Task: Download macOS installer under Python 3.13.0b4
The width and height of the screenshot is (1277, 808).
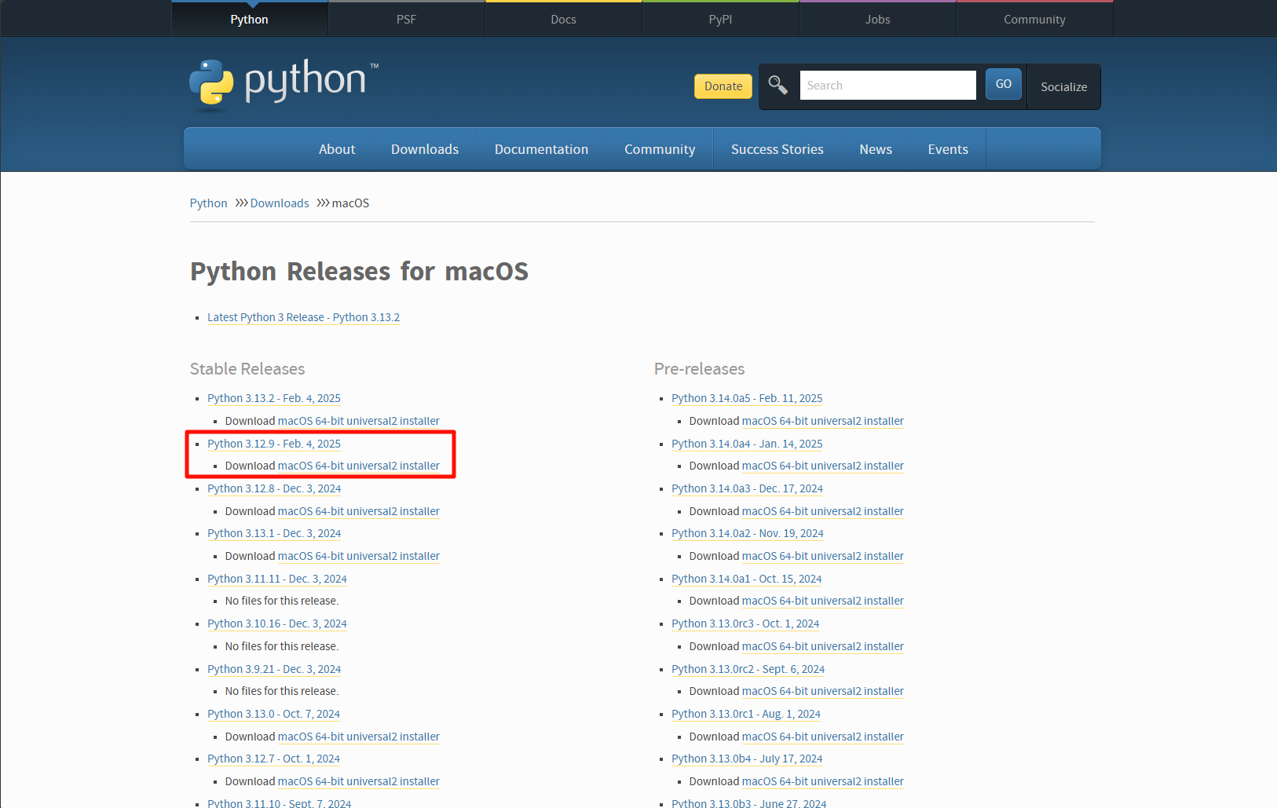Action: pyautogui.click(x=823, y=781)
